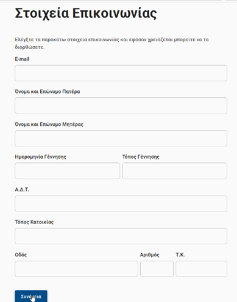Click inside the Όνομα και Επώνυμο Μητέρας box
Viewport: 237px width, 302px height.
tap(121, 138)
